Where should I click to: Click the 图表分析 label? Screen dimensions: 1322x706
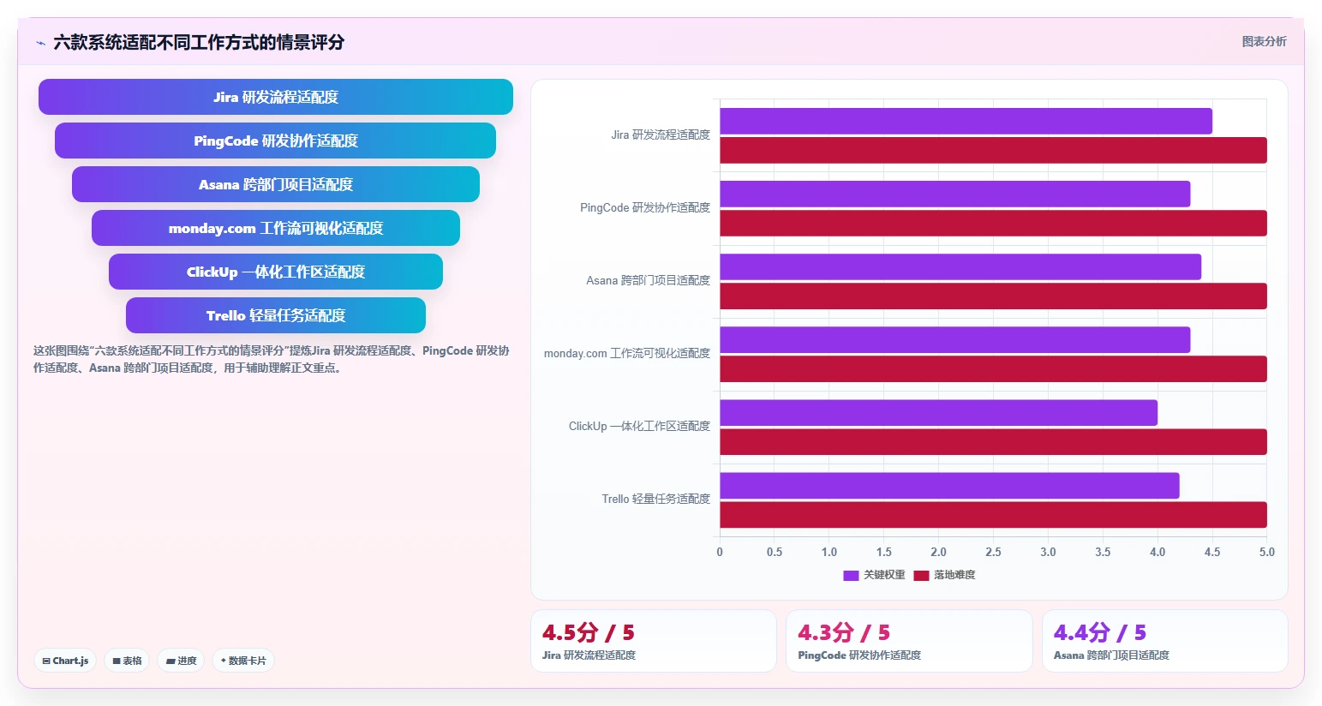coord(1264,41)
